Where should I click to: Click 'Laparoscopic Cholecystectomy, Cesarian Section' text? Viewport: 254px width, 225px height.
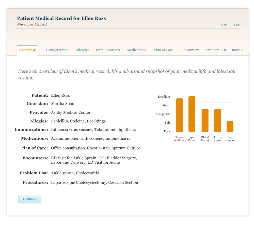(94, 182)
